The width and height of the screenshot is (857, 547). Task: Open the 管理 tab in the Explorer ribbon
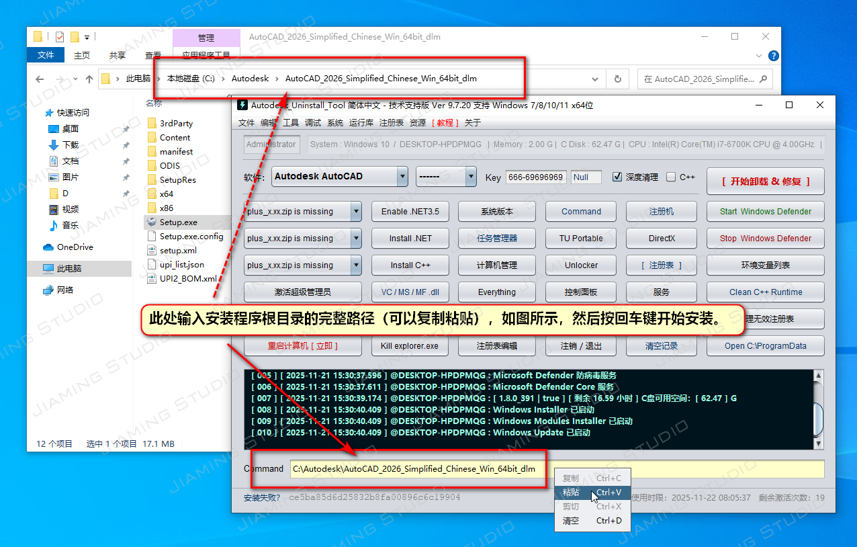206,38
